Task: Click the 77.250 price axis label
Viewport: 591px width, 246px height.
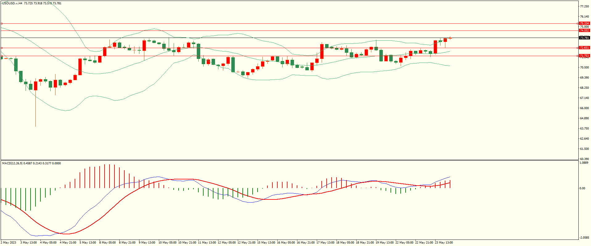Action: (584, 6)
